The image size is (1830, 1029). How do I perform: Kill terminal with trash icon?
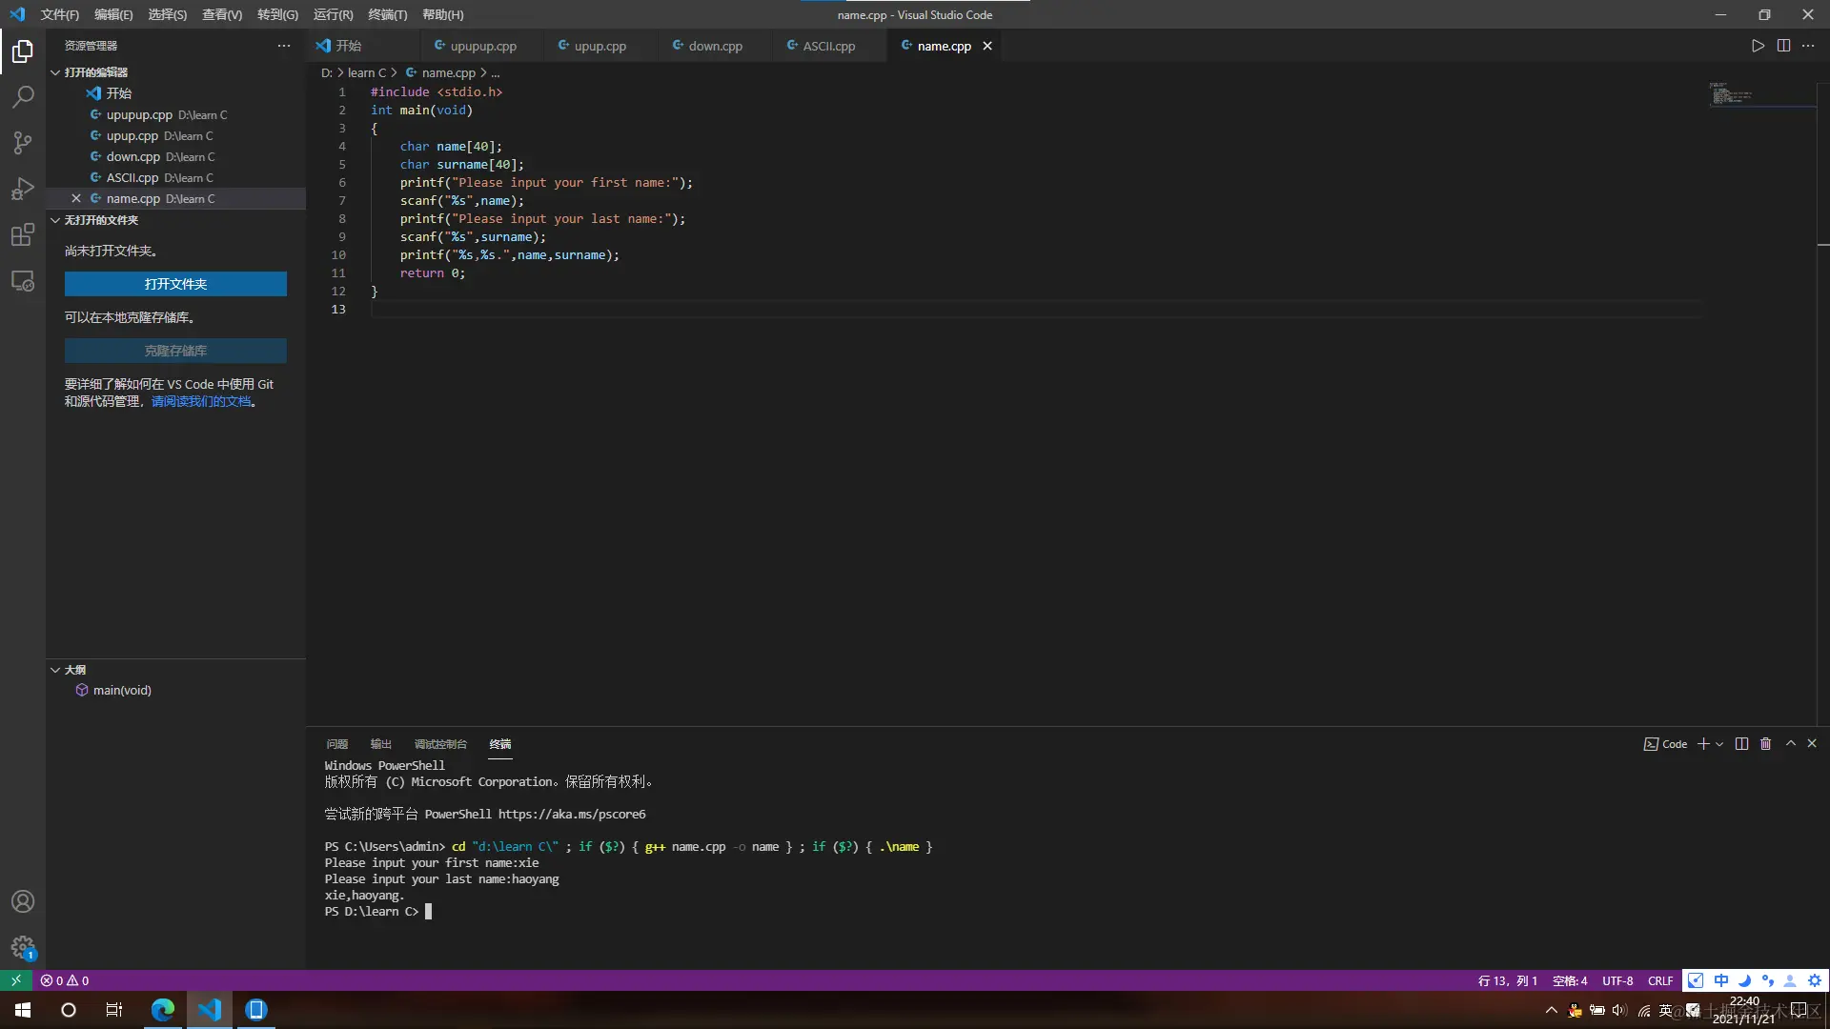tap(1765, 744)
